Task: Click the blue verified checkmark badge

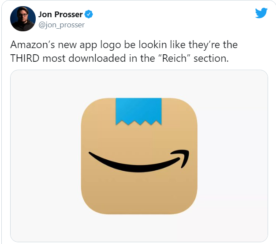Action: click(x=89, y=14)
